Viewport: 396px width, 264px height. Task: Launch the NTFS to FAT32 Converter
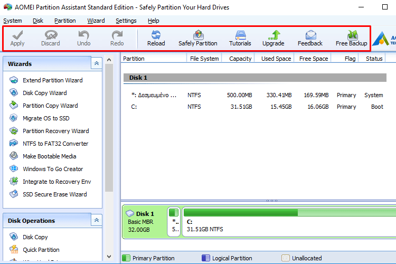pyautogui.click(x=49, y=144)
